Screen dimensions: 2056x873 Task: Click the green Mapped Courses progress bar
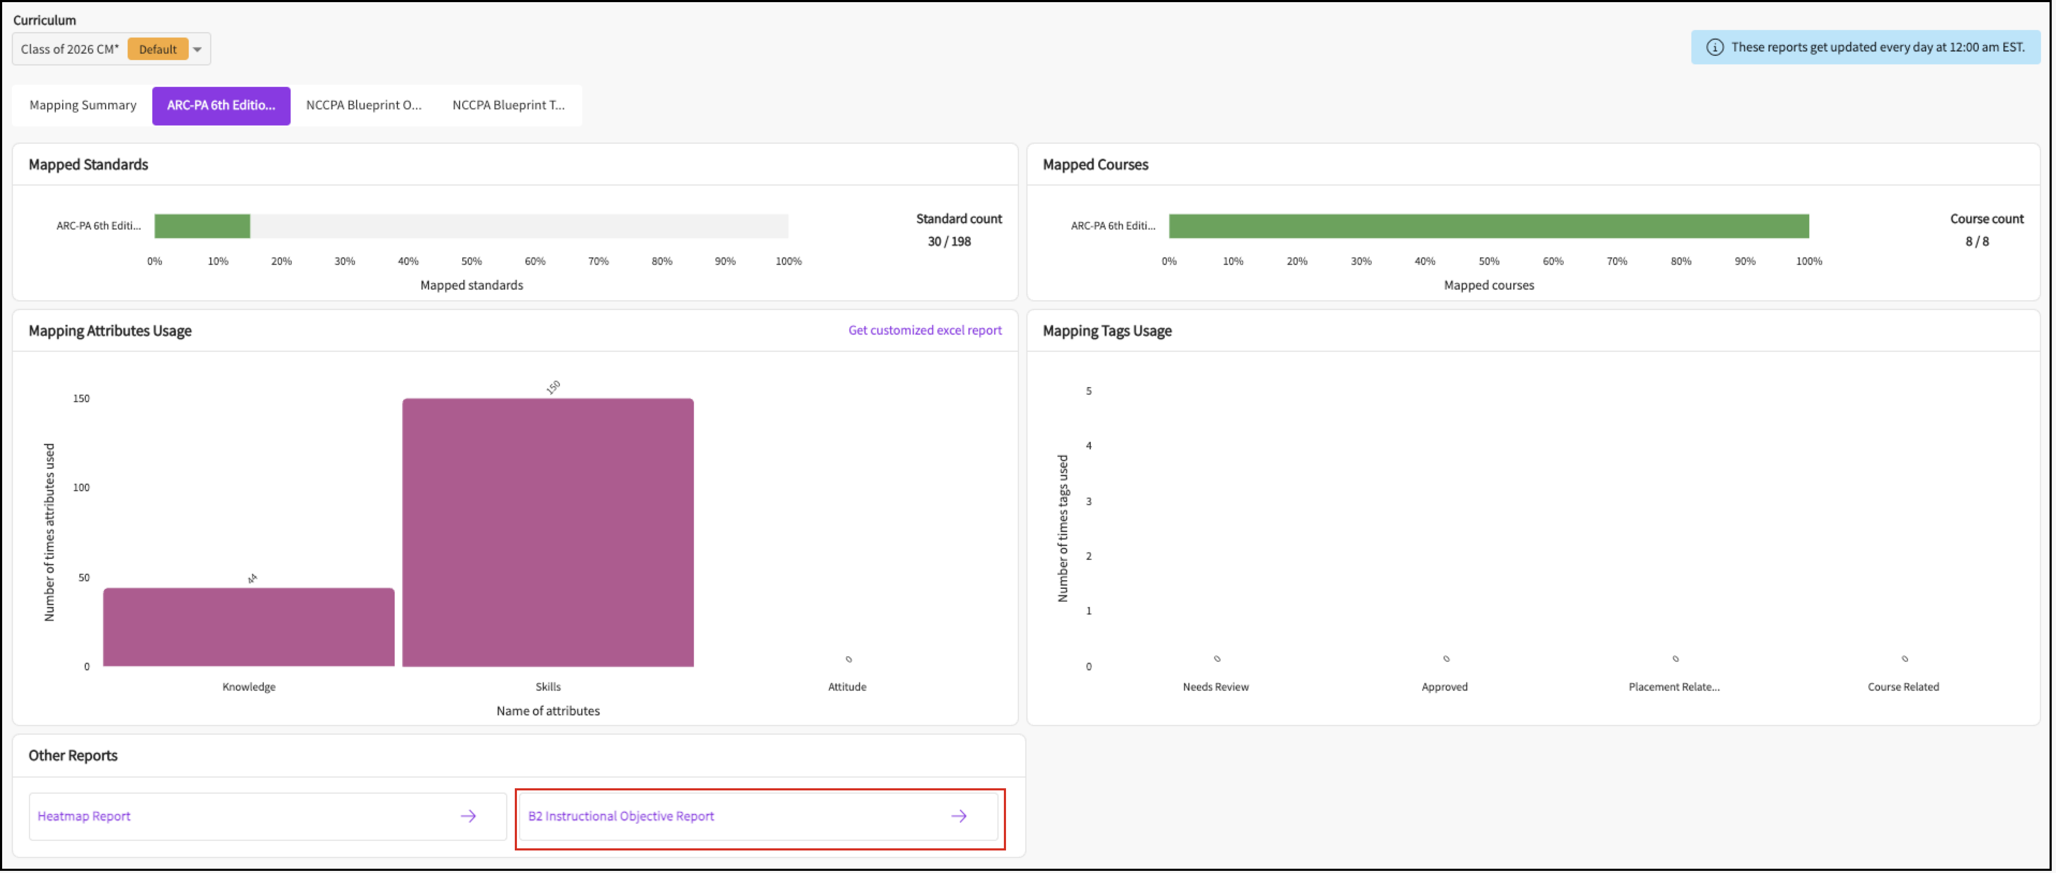[1489, 226]
